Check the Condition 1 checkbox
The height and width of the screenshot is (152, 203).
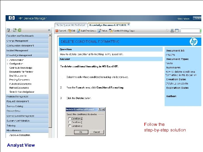pos(70,118)
